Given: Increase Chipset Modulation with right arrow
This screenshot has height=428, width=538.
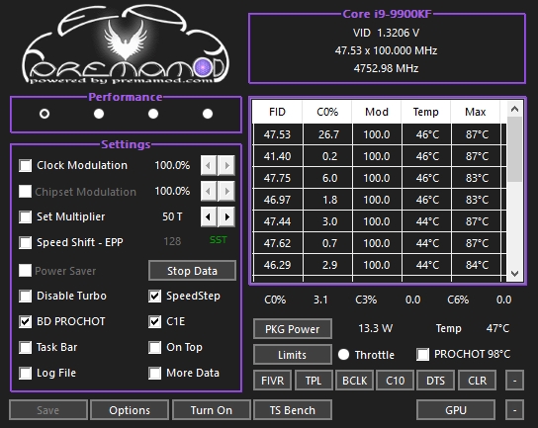Looking at the screenshot, I should pyautogui.click(x=226, y=191).
